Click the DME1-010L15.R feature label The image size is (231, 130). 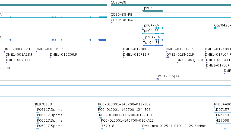[x=49, y=49]
